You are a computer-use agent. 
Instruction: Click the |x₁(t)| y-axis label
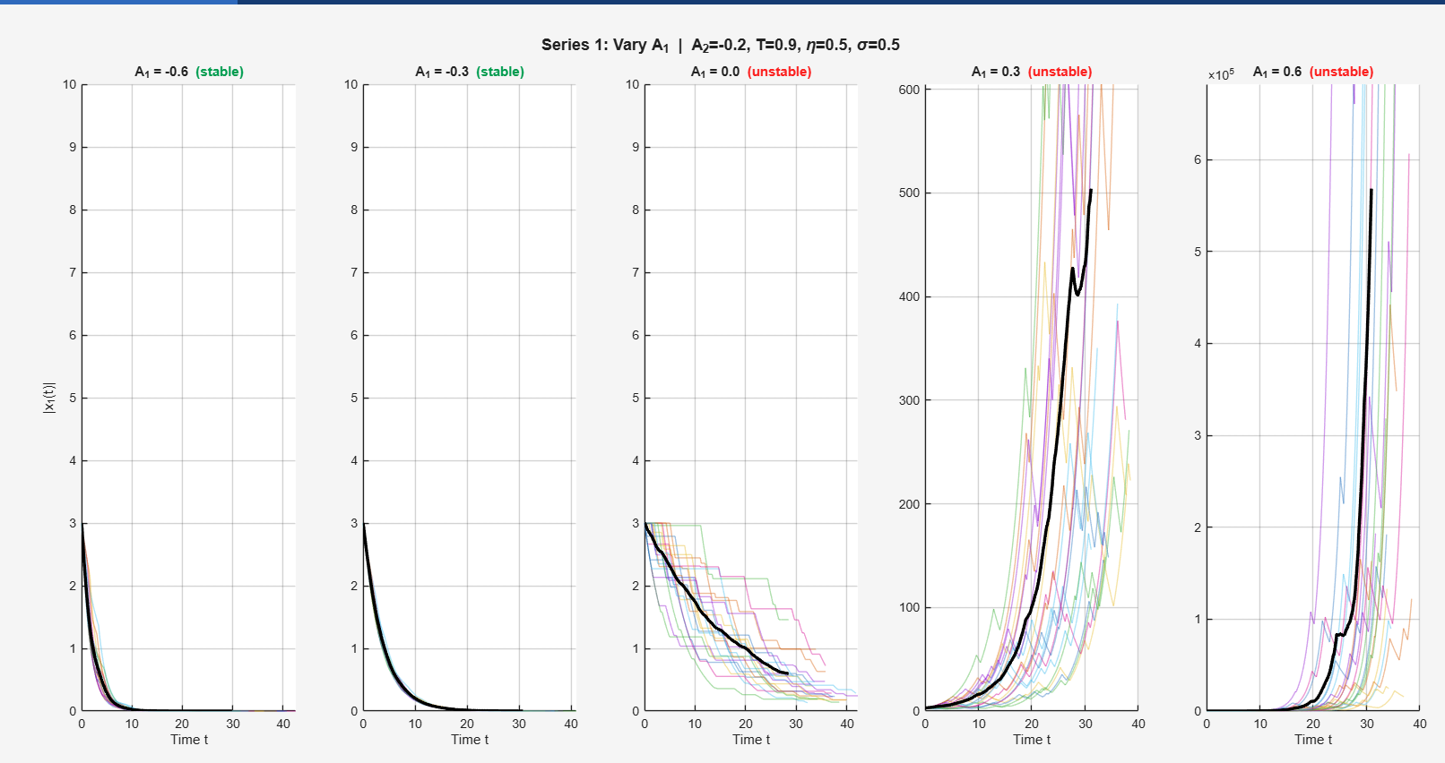click(x=49, y=398)
